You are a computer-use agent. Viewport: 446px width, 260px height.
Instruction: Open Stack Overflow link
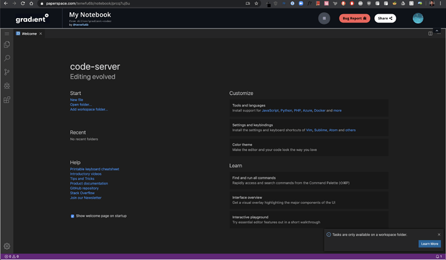[82, 193]
